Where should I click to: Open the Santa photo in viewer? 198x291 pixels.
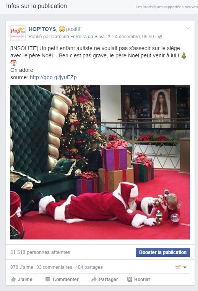click(x=100, y=162)
